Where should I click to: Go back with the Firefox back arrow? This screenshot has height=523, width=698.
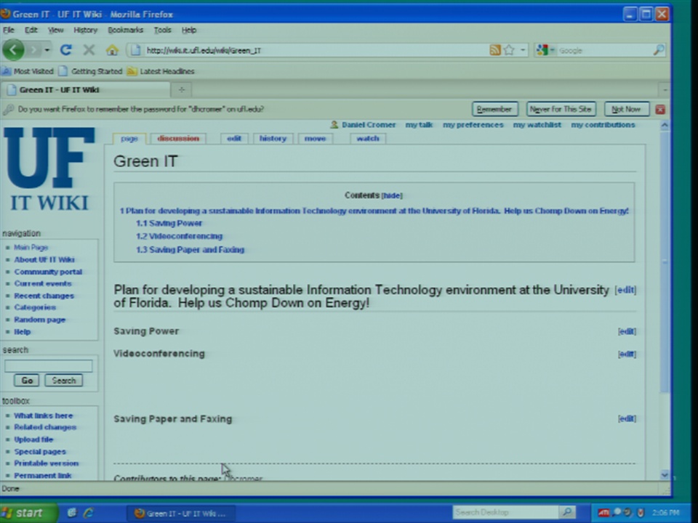click(x=13, y=50)
